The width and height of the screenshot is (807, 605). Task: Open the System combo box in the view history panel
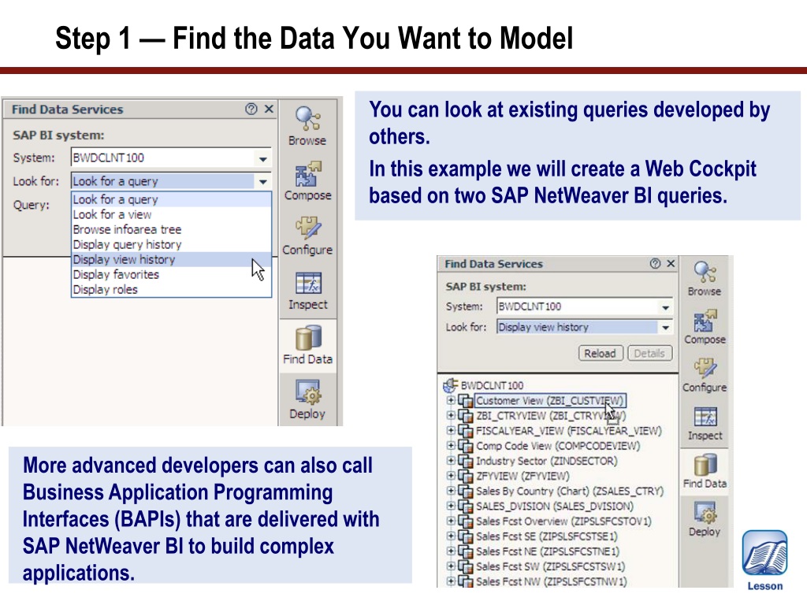tap(585, 306)
